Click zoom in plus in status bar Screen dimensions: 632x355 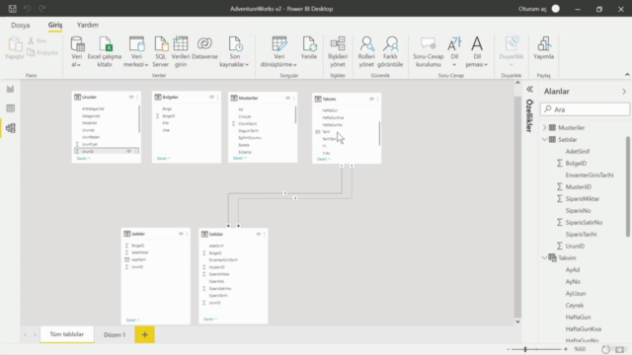[x=566, y=349]
